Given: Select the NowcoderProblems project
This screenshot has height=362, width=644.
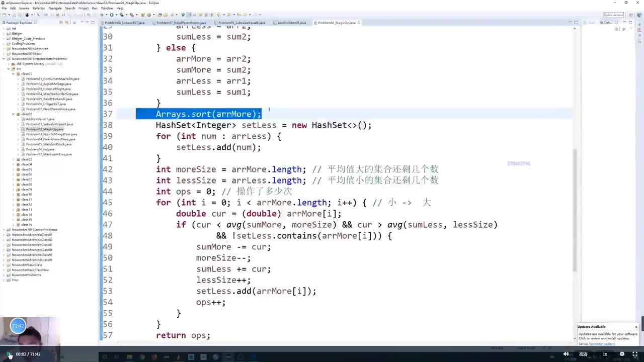Looking at the screenshot, I should tap(26, 275).
